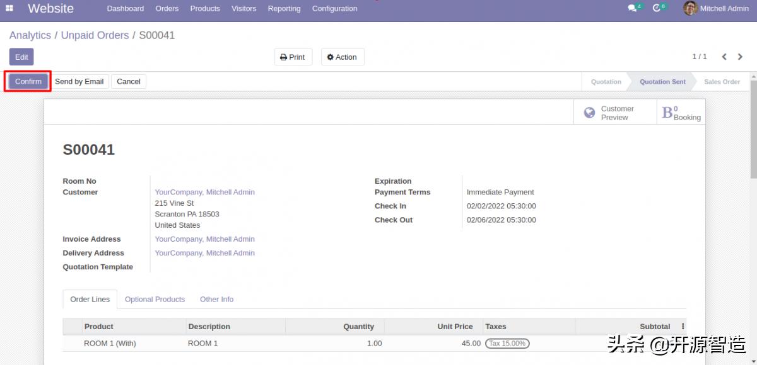Open the activities clock icon
Screen dimensions: 757x365
click(x=657, y=9)
